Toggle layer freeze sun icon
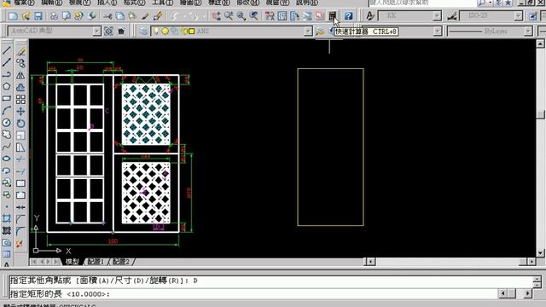This screenshot has height=307, width=546. (x=165, y=32)
